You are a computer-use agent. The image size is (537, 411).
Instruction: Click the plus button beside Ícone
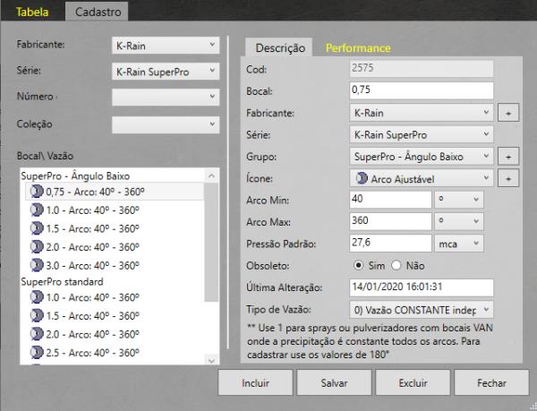[509, 178]
